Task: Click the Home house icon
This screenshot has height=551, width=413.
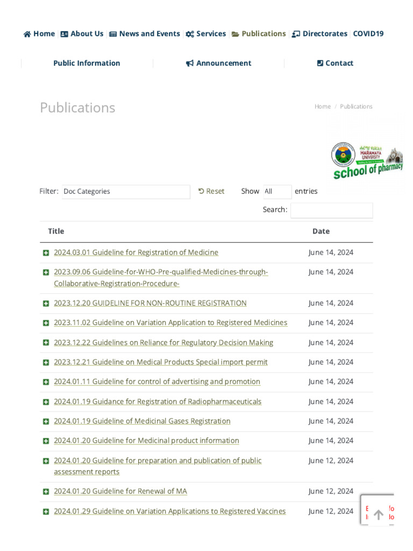Action: tap(27, 34)
